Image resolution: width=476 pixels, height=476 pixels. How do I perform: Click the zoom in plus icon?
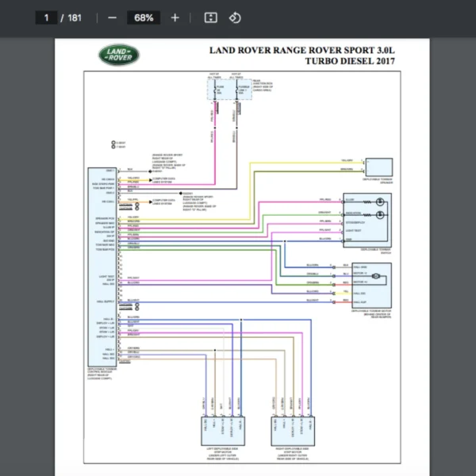pyautogui.click(x=175, y=17)
